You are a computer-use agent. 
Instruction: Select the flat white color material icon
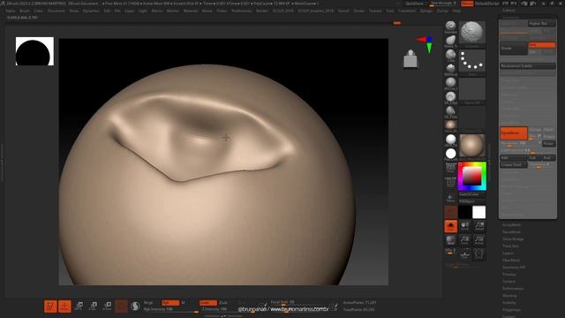click(450, 155)
